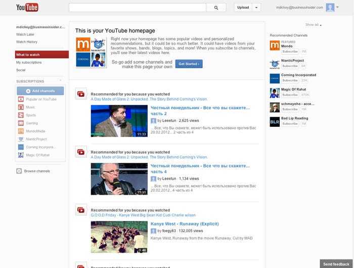Open the G.O.O.D Friday Kanye West link
The image size is (354, 268).
coord(143,215)
